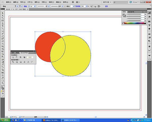This screenshot has width=152, height=122.
Task: Switch to the 色彩參考 panel tab
Action: pyautogui.click(x=131, y=12)
